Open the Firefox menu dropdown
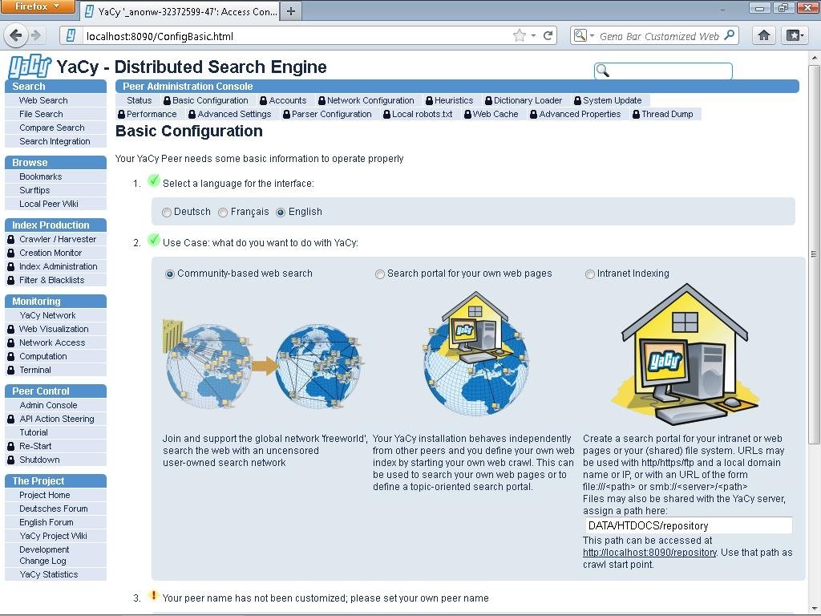 point(37,6)
